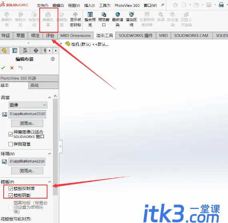Collapse the Environment (环境) section
This screenshot has height=223, width=228.
pyautogui.click(x=50, y=154)
